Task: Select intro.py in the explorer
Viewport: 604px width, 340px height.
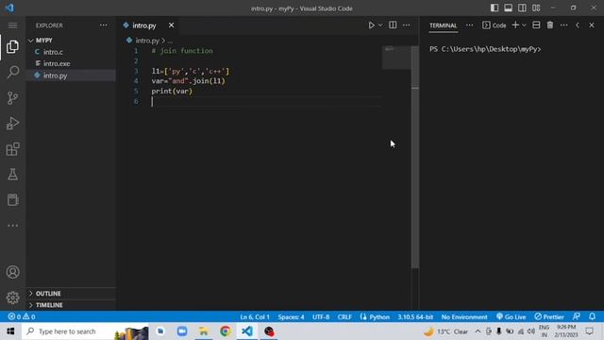Action: 71,76
